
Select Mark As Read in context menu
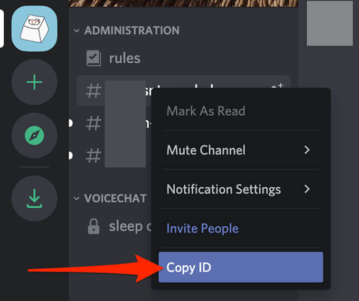pyautogui.click(x=206, y=111)
